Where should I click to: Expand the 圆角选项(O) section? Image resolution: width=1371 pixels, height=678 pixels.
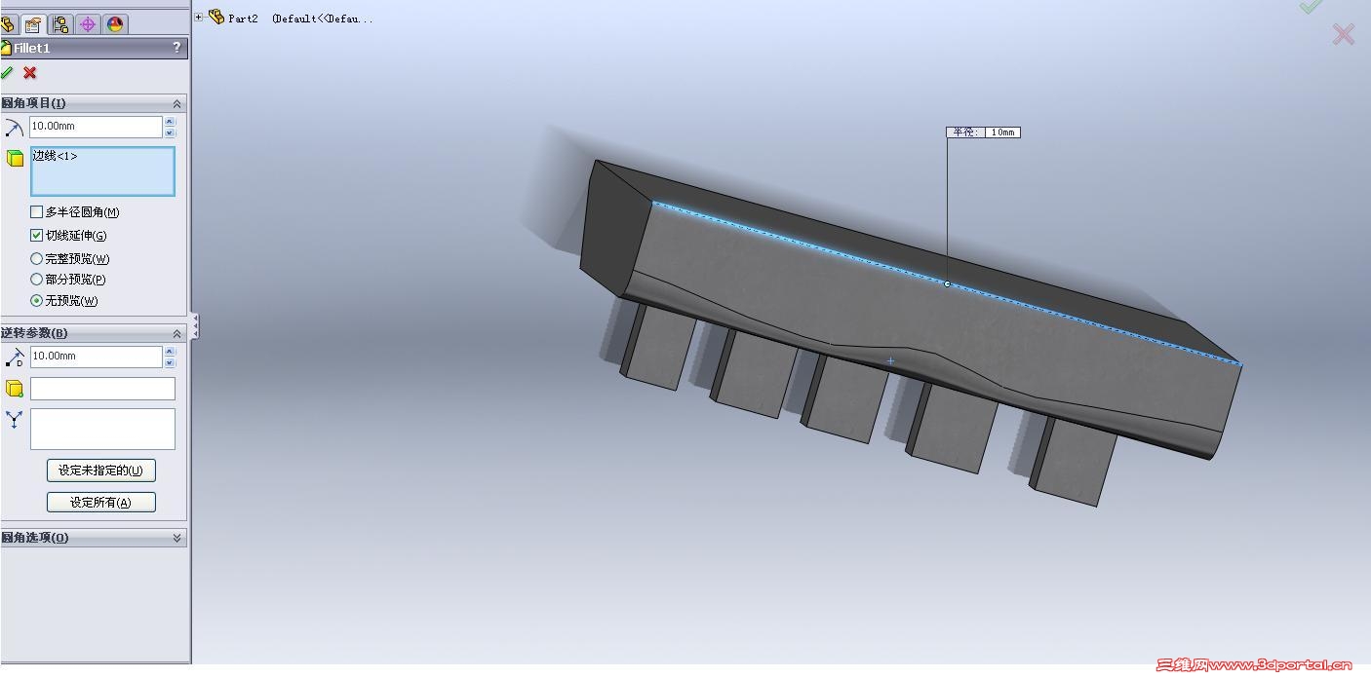click(x=176, y=538)
